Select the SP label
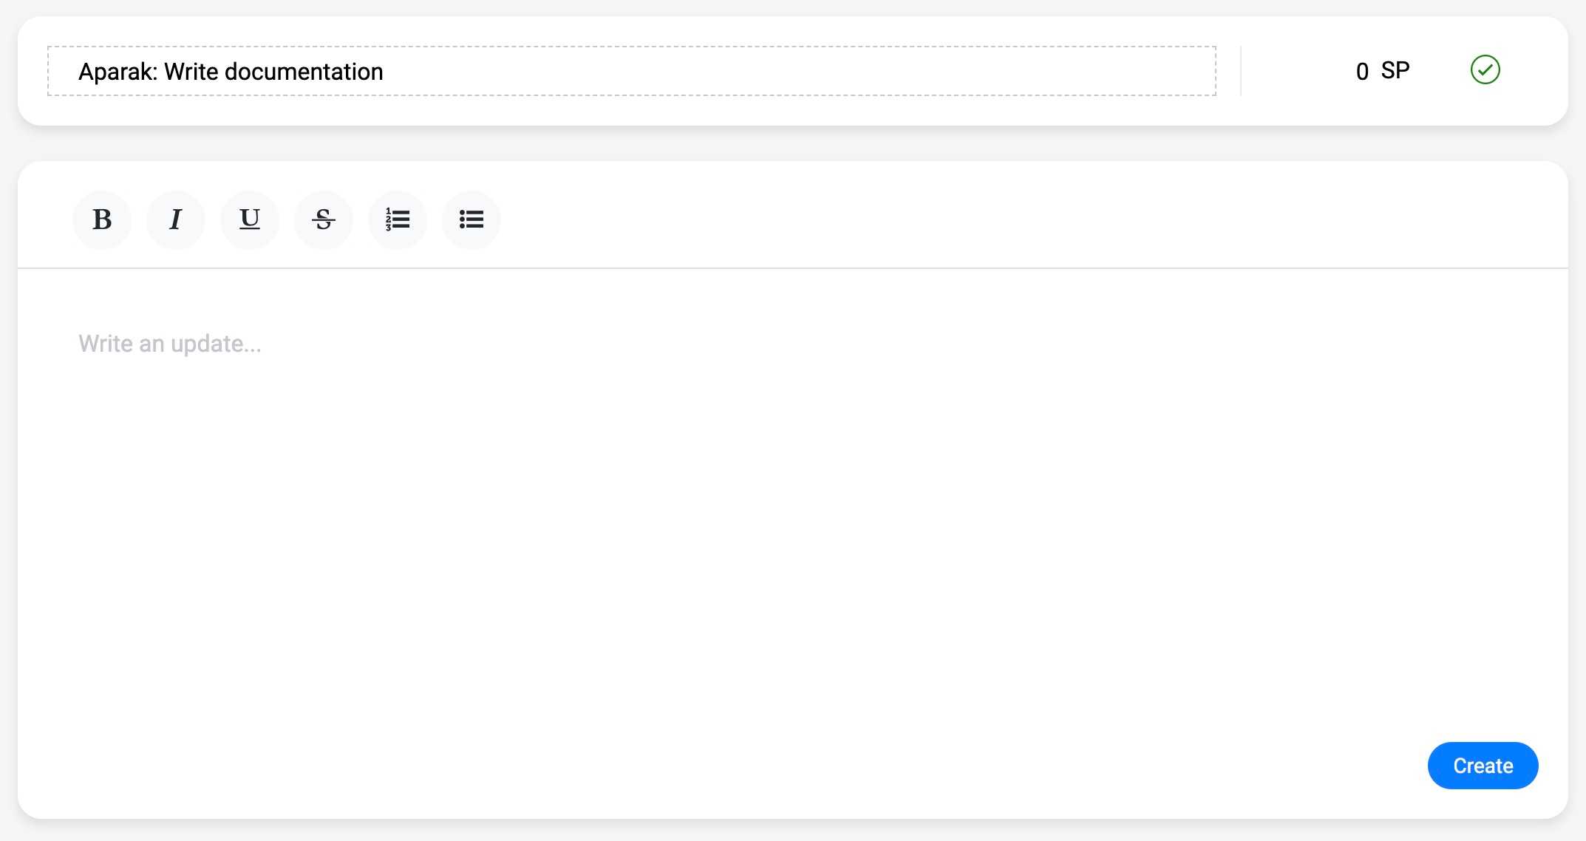The width and height of the screenshot is (1586, 841). (1395, 71)
